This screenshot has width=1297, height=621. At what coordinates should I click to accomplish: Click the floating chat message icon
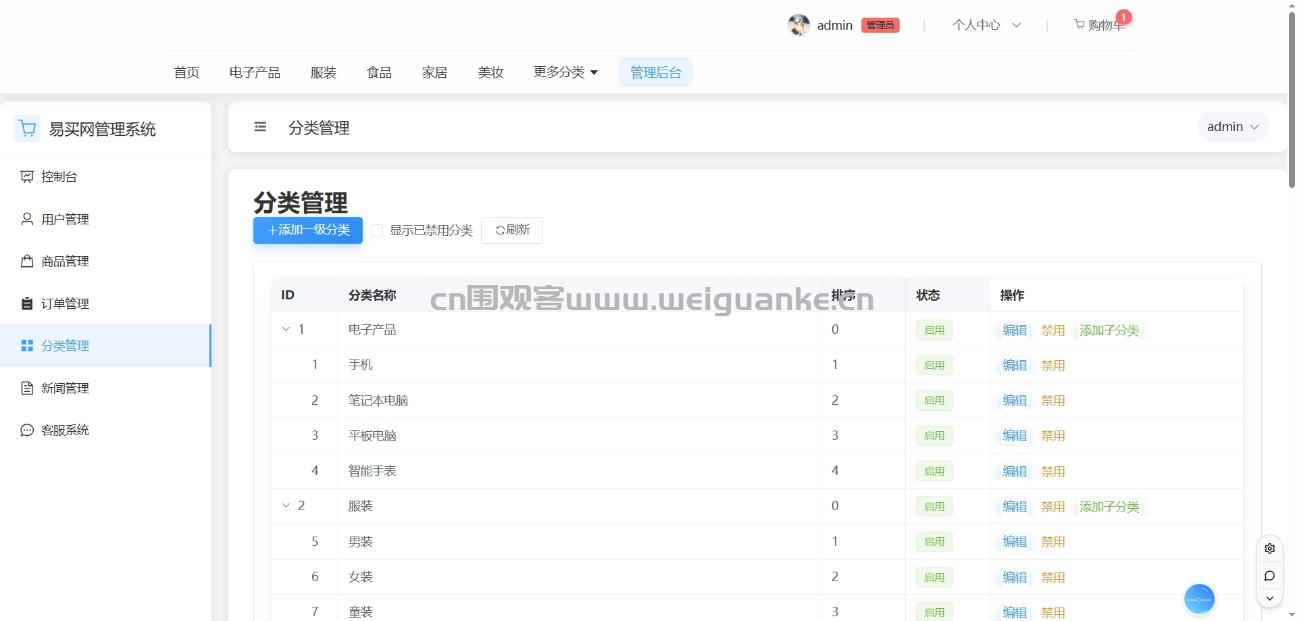tap(1269, 576)
